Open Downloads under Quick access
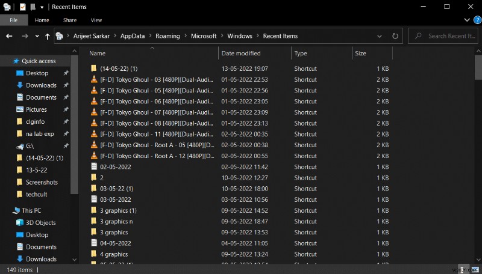482x274 pixels. 41,85
